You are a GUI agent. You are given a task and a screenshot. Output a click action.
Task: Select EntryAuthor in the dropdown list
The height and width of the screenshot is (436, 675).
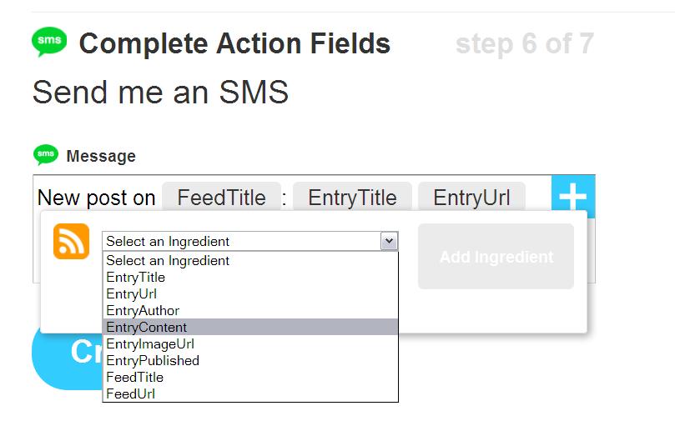[143, 311]
